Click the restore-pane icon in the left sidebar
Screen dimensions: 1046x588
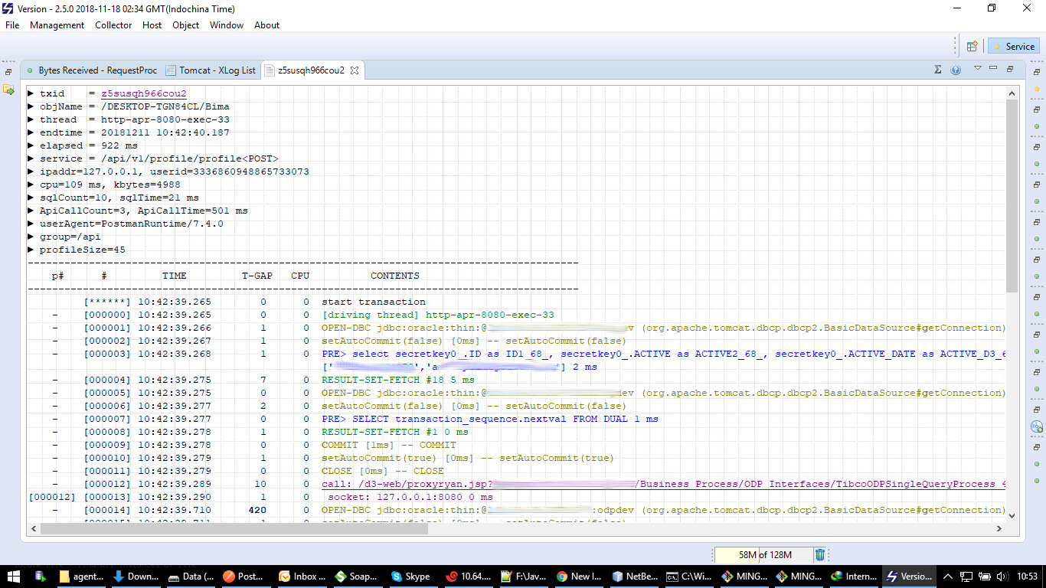point(8,71)
